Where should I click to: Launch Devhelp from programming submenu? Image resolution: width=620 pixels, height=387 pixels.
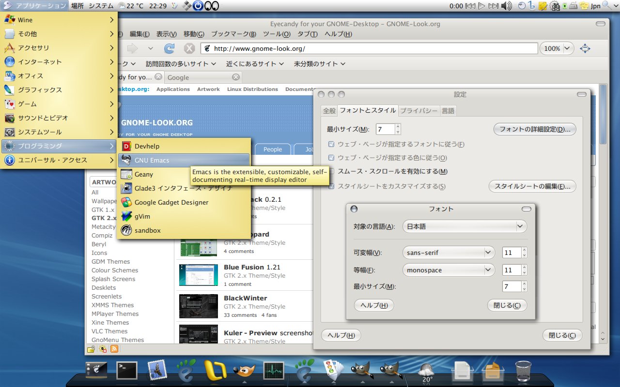[184, 146]
